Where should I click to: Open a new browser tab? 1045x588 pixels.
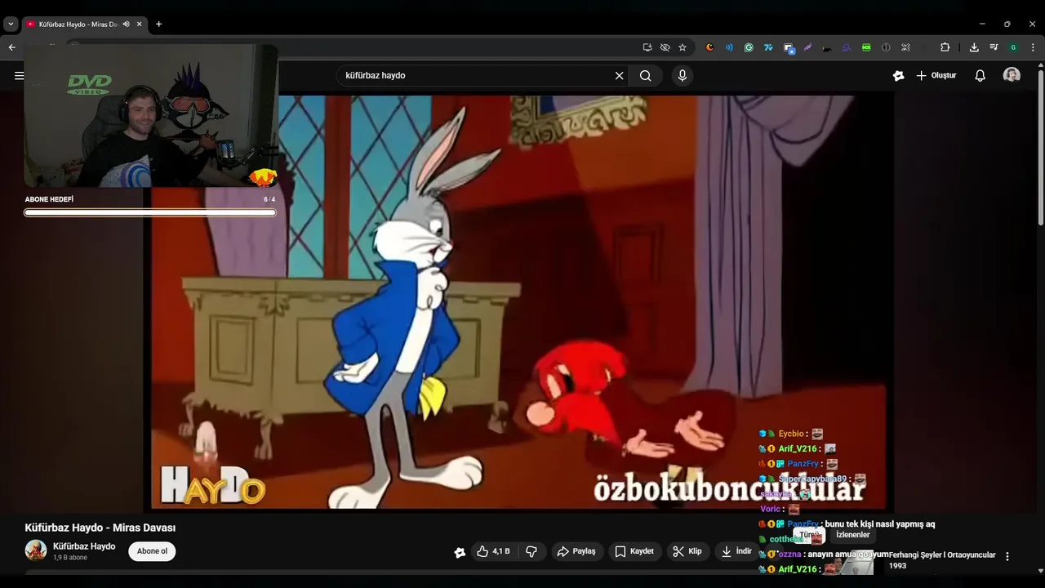click(x=158, y=24)
